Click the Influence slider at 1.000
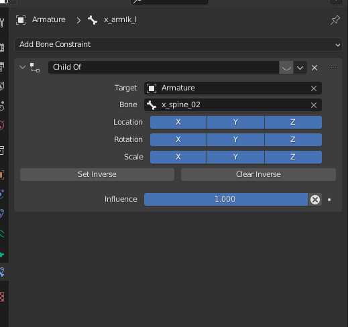Screen dimensions: 348x327 click(226, 200)
